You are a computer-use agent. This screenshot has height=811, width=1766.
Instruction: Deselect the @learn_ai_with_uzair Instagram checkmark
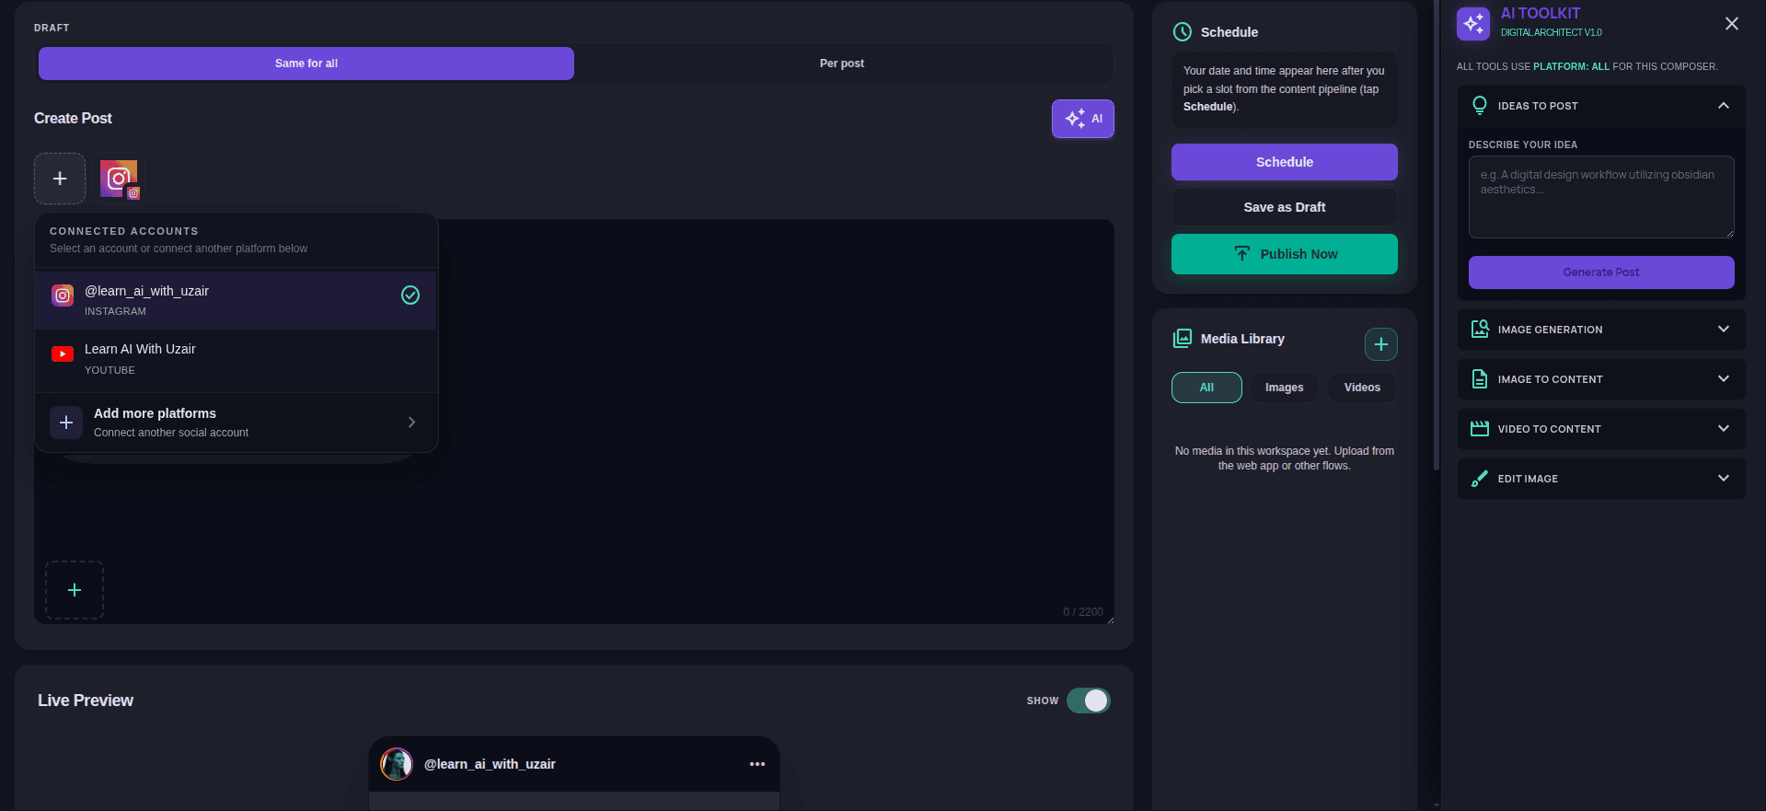[x=410, y=295]
